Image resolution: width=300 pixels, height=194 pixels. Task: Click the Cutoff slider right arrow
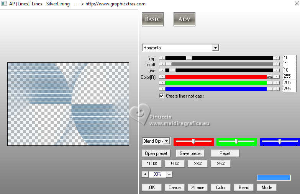coord(276,64)
